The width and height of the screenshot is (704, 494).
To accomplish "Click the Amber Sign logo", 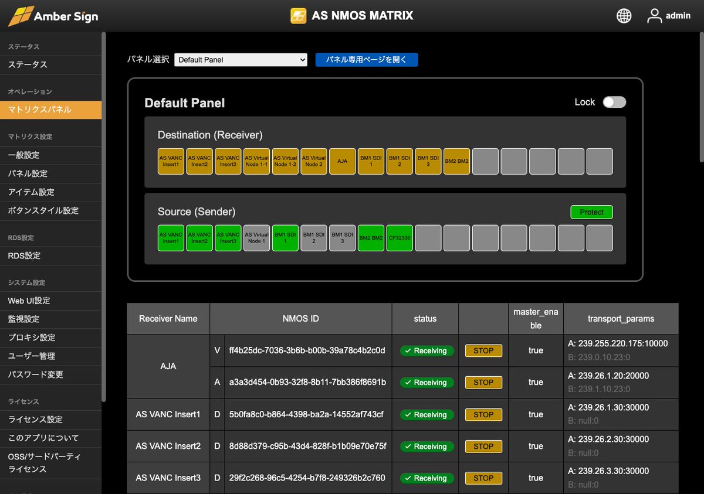I will click(x=53, y=16).
